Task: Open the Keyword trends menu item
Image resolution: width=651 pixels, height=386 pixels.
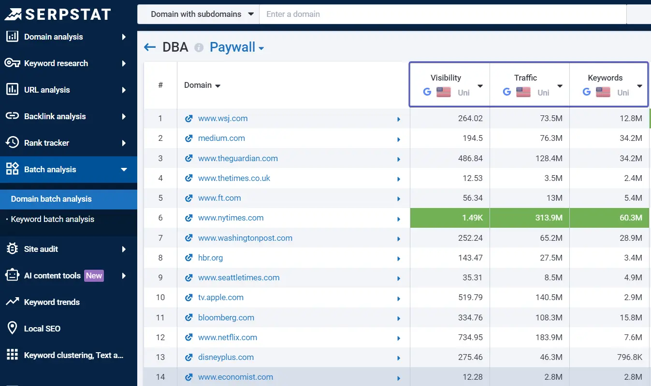Action: [69, 302]
